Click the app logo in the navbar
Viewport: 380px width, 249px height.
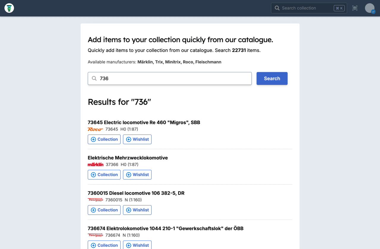pos(9,8)
